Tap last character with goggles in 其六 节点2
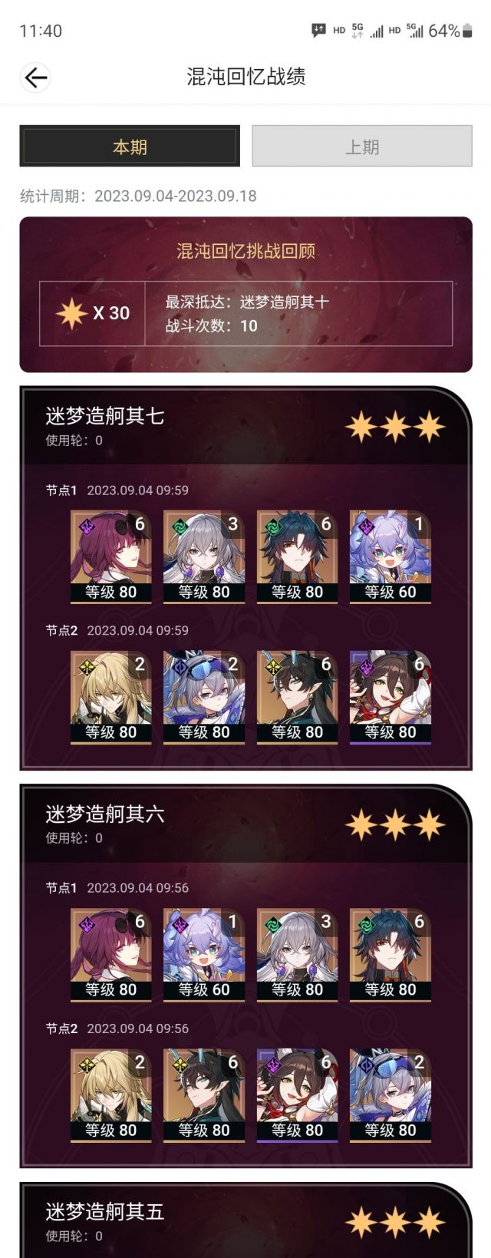 390,1095
